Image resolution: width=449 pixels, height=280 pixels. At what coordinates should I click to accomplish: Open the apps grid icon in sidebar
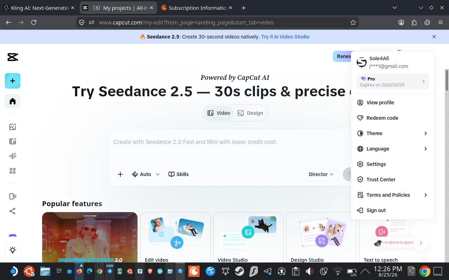(13, 171)
